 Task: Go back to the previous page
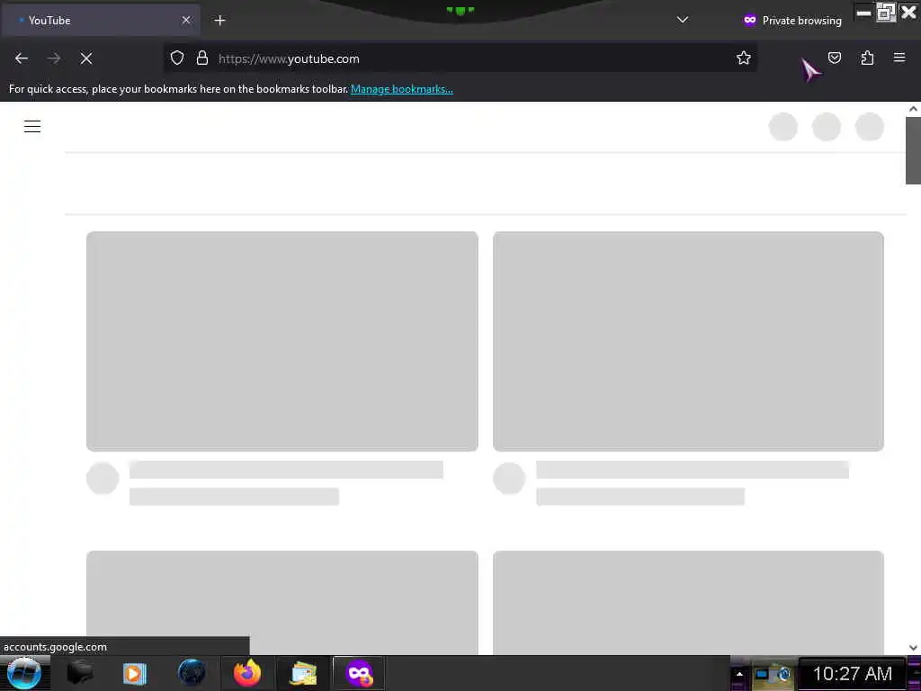point(22,58)
